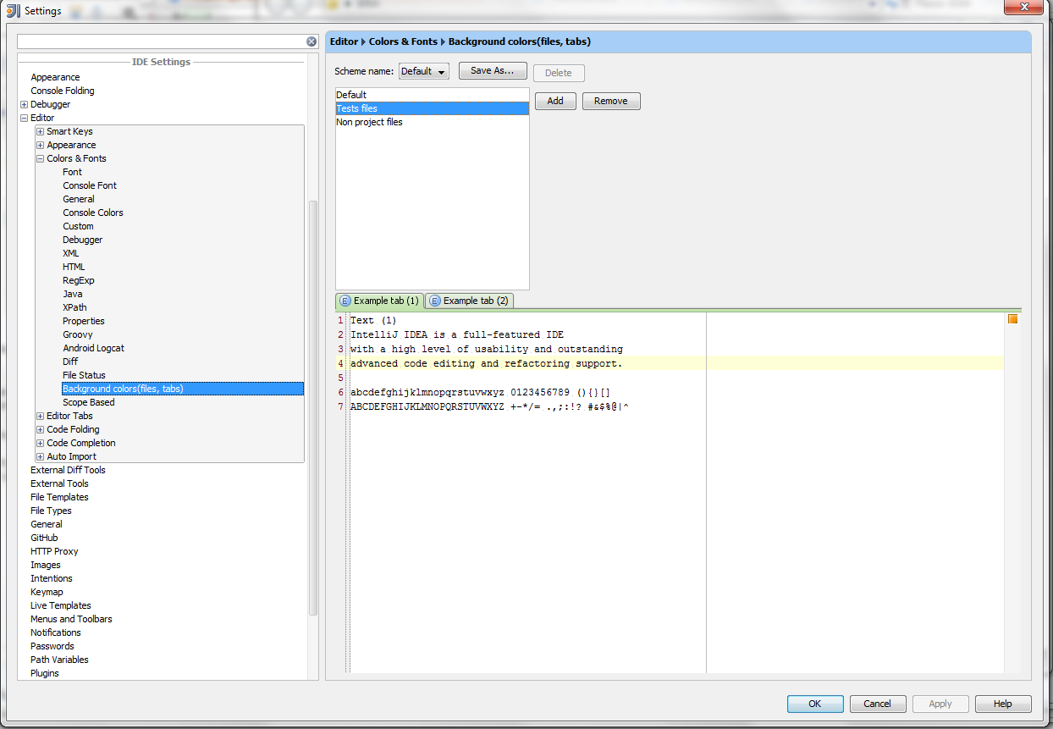Image resolution: width=1053 pixels, height=729 pixels.
Task: Collapse the Editor settings node
Action: 24,119
